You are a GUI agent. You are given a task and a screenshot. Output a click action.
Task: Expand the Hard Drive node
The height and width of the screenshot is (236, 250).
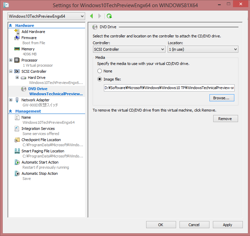(x=17, y=78)
